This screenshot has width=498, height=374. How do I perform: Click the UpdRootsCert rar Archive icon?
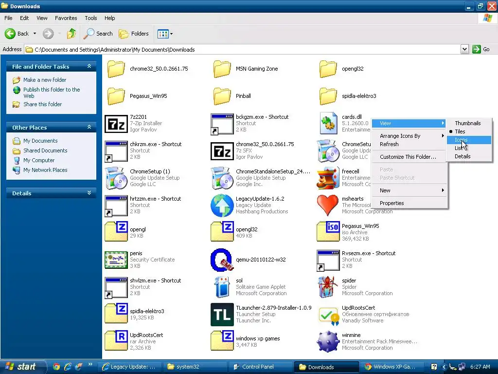(116, 341)
